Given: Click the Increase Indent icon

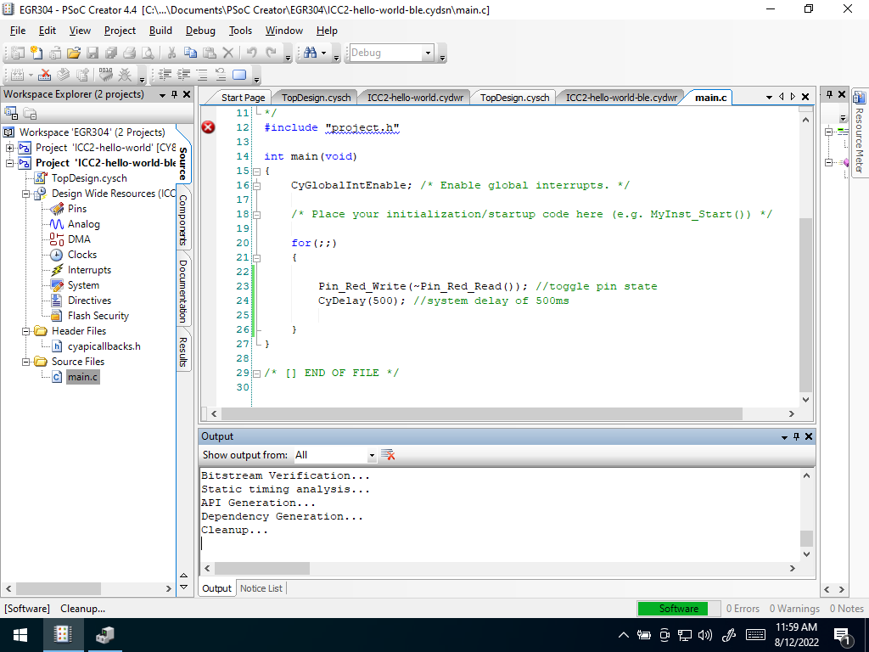Looking at the screenshot, I should [183, 75].
